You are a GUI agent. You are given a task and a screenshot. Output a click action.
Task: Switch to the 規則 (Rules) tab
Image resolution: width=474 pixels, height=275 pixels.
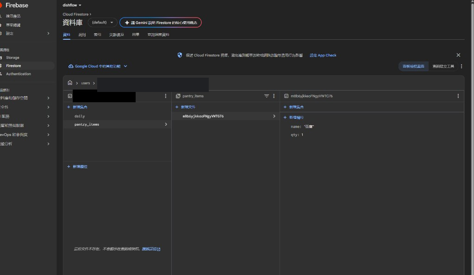[82, 35]
